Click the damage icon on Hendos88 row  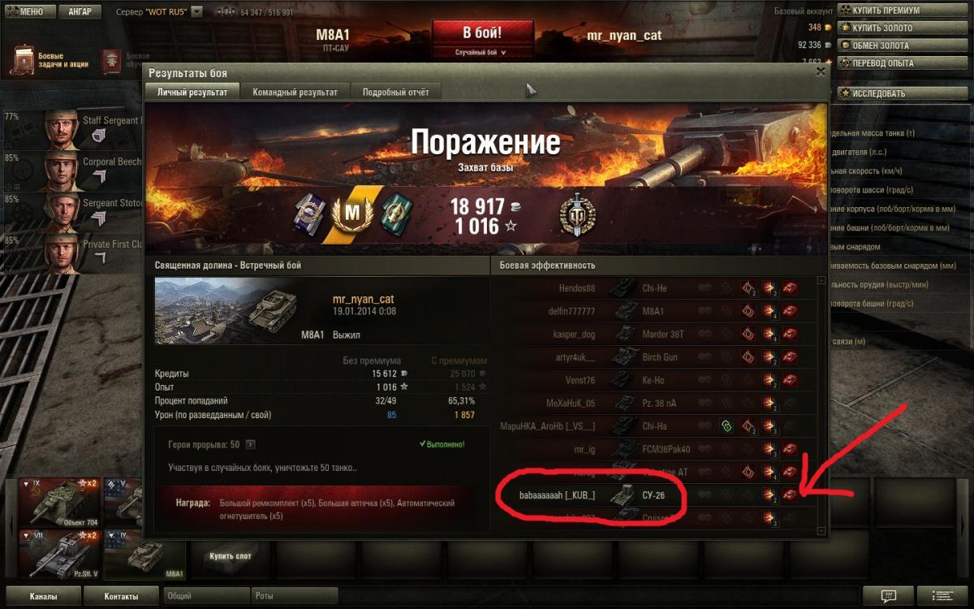tap(768, 288)
